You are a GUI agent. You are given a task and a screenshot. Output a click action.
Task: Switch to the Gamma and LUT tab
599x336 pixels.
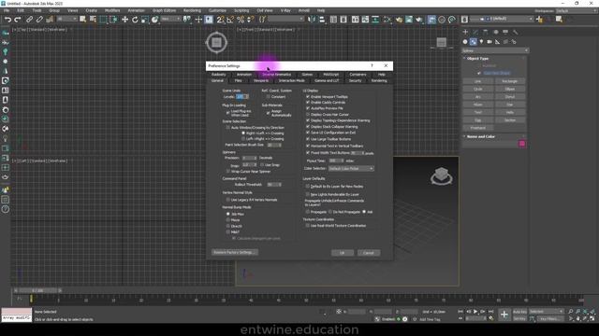(x=327, y=81)
